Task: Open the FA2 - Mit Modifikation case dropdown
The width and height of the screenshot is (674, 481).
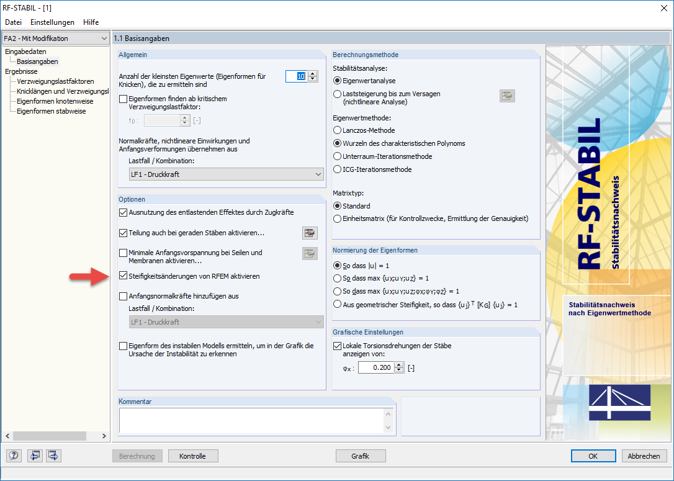Action: tap(55, 38)
